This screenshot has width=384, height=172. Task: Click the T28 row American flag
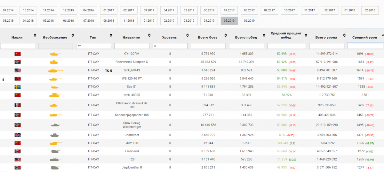[x=18, y=159]
